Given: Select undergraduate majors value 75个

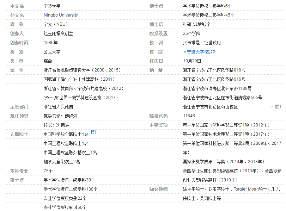Looking at the screenshot, I should click(48, 171).
